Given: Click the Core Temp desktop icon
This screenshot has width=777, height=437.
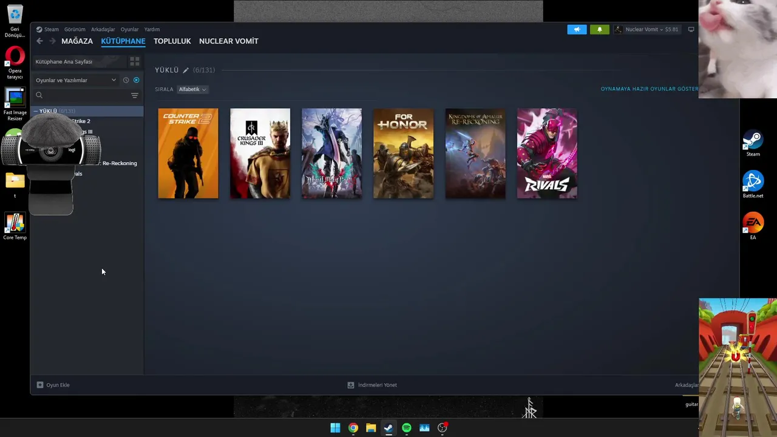Looking at the screenshot, I should (15, 226).
